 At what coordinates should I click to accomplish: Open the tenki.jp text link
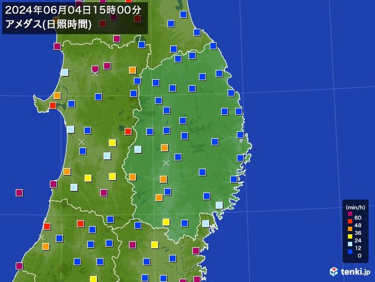tap(355, 272)
